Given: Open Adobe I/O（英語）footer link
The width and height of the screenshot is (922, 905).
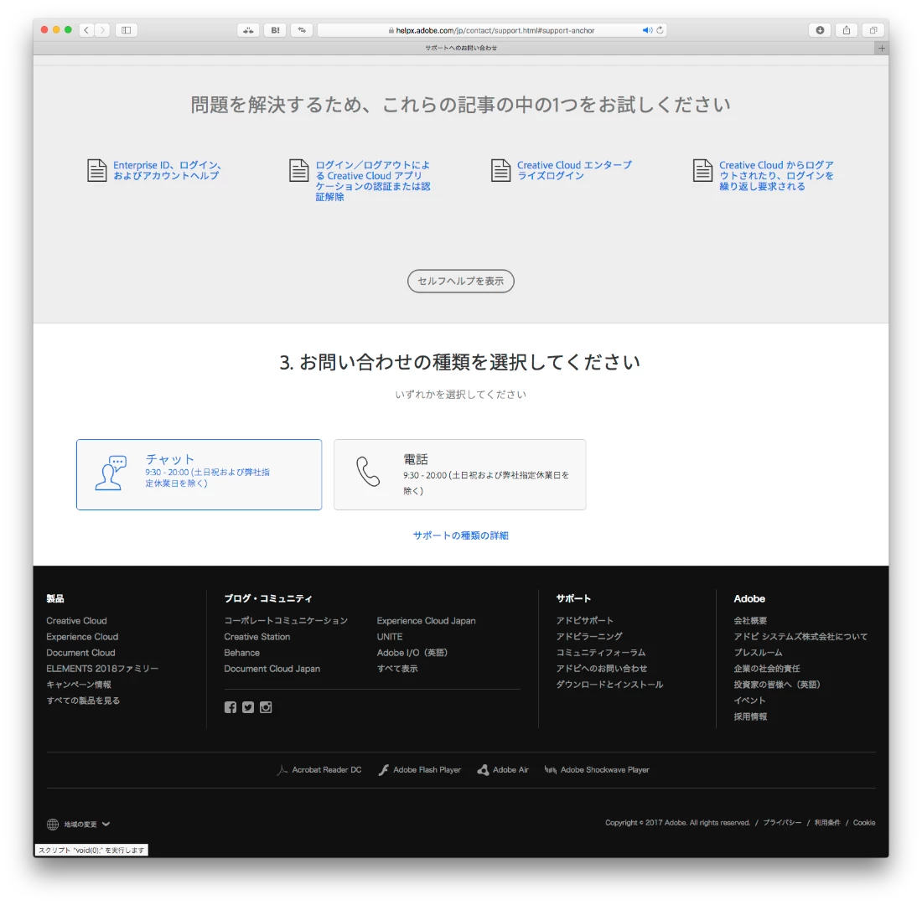Looking at the screenshot, I should coord(412,653).
